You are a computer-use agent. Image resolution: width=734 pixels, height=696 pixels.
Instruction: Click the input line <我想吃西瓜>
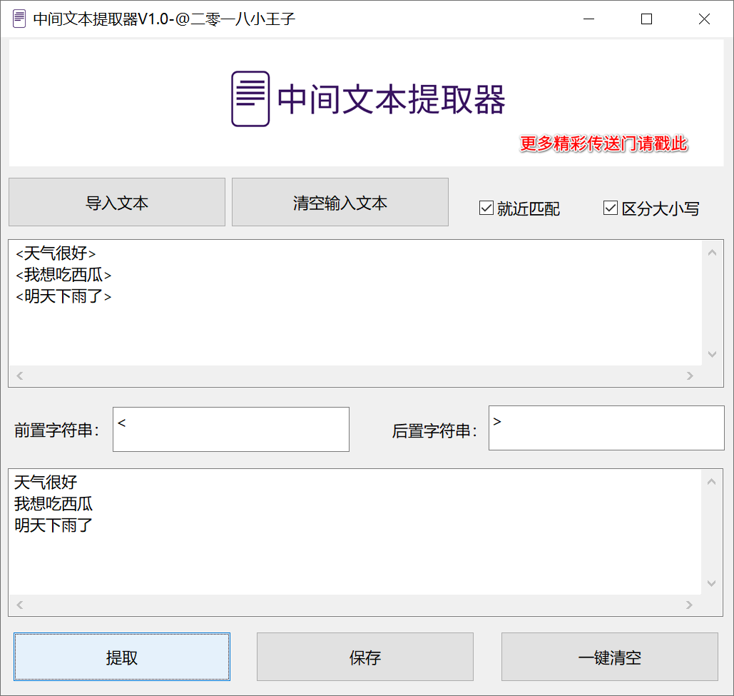coord(63,275)
